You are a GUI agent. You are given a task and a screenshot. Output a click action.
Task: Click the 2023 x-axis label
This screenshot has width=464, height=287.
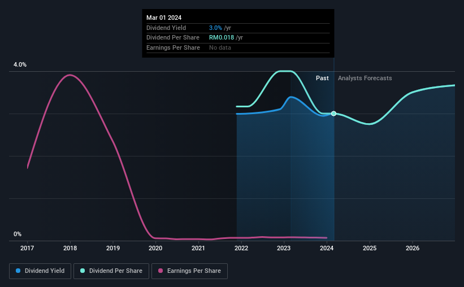click(284, 248)
